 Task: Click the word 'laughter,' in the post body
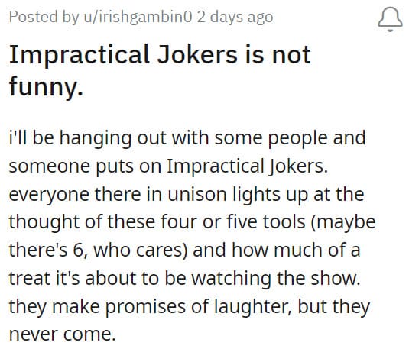252,307
